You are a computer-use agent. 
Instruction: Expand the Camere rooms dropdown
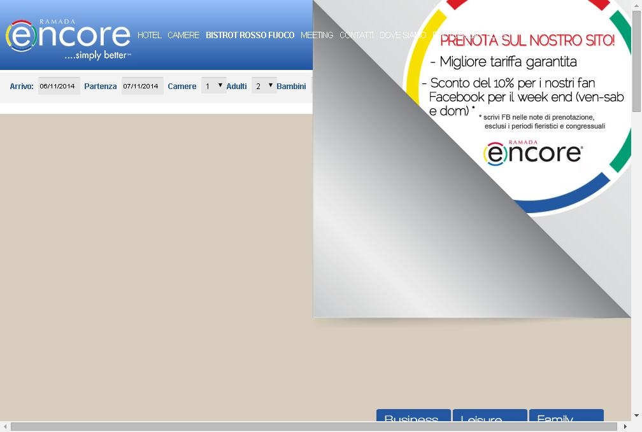click(x=214, y=85)
